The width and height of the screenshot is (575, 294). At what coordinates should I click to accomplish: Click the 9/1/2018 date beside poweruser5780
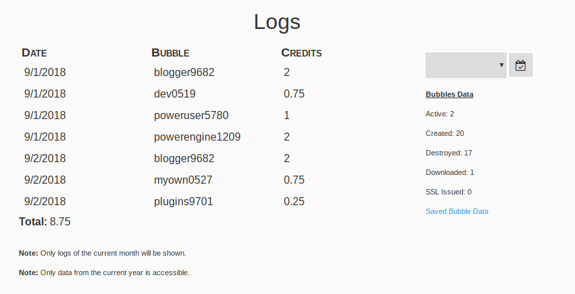[45, 115]
